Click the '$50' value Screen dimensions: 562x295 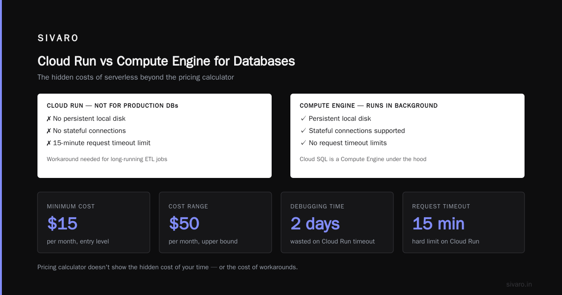(184, 224)
